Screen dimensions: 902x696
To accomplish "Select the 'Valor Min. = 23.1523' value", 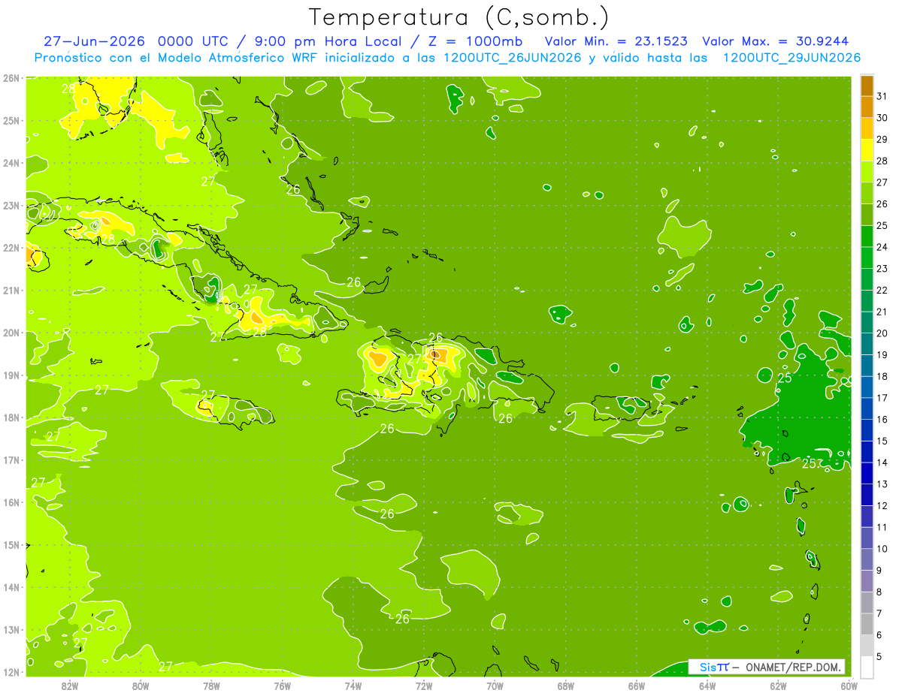I will point(616,41).
